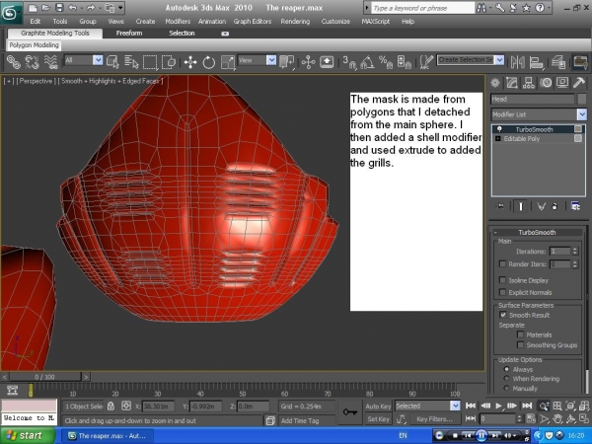Activate the Select and Rotate tool
This screenshot has height=444, width=592.
[209, 62]
